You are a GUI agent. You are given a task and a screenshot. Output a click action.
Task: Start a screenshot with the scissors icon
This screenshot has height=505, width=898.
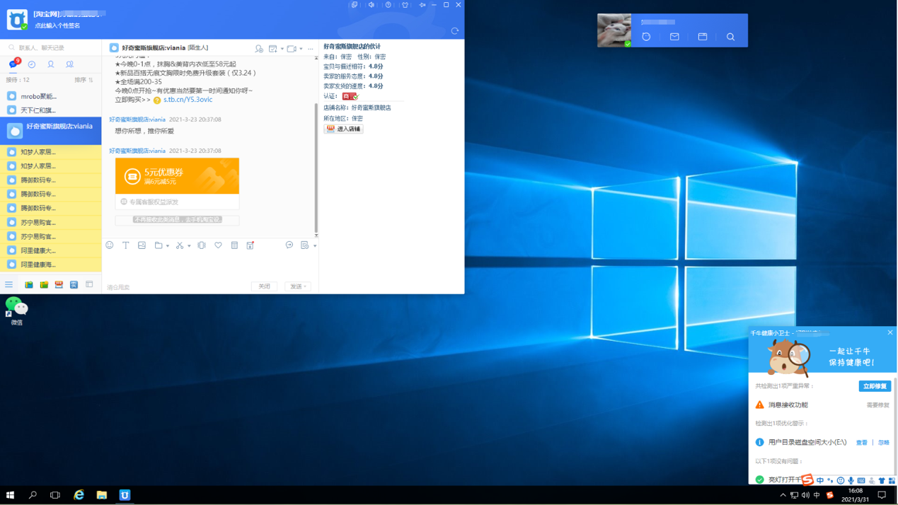[x=180, y=245]
